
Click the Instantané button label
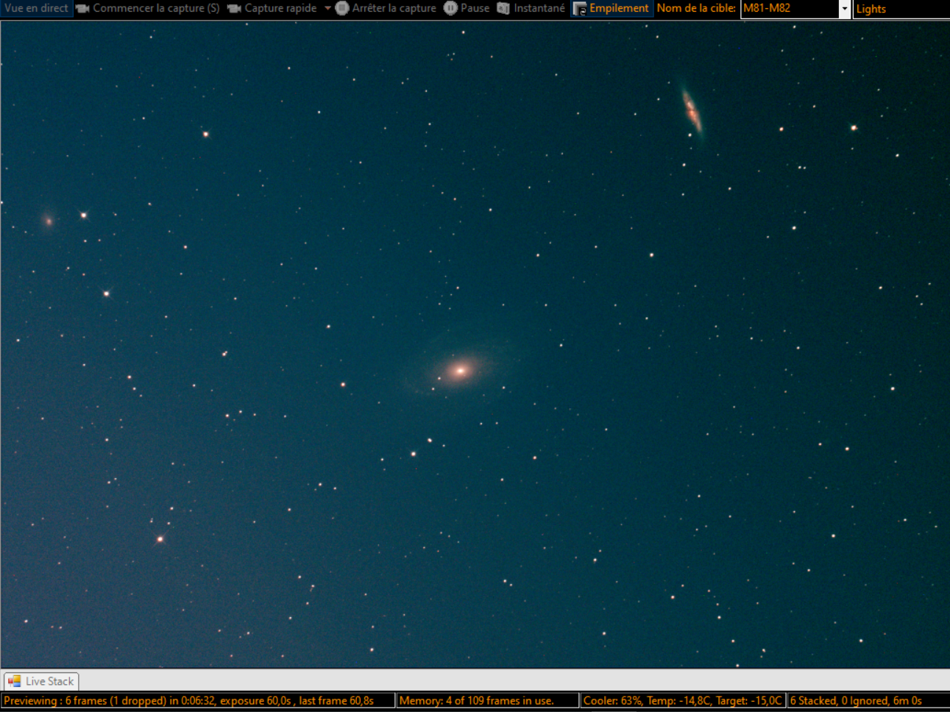click(x=539, y=8)
